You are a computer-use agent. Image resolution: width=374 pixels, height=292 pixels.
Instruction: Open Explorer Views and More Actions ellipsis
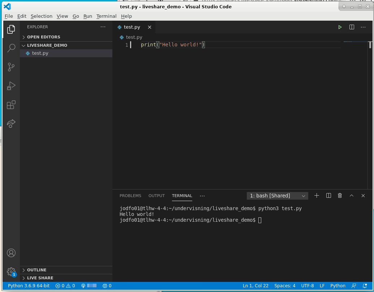103,27
